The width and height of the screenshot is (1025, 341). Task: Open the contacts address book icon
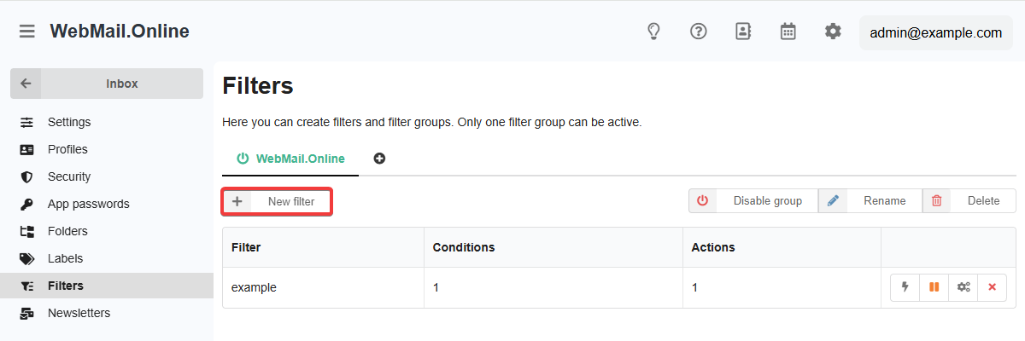click(743, 32)
